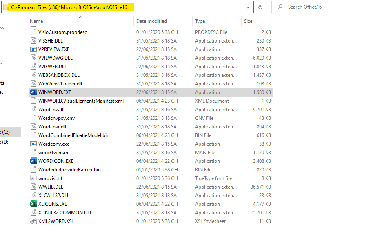Image resolution: width=373 pixels, height=227 pixels.
Task: Sort files by the Name column
Action: point(36,21)
